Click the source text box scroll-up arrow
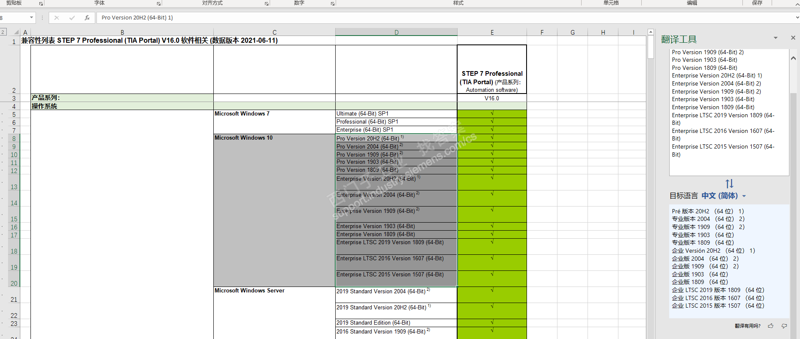This screenshot has width=800, height=339. (x=793, y=58)
